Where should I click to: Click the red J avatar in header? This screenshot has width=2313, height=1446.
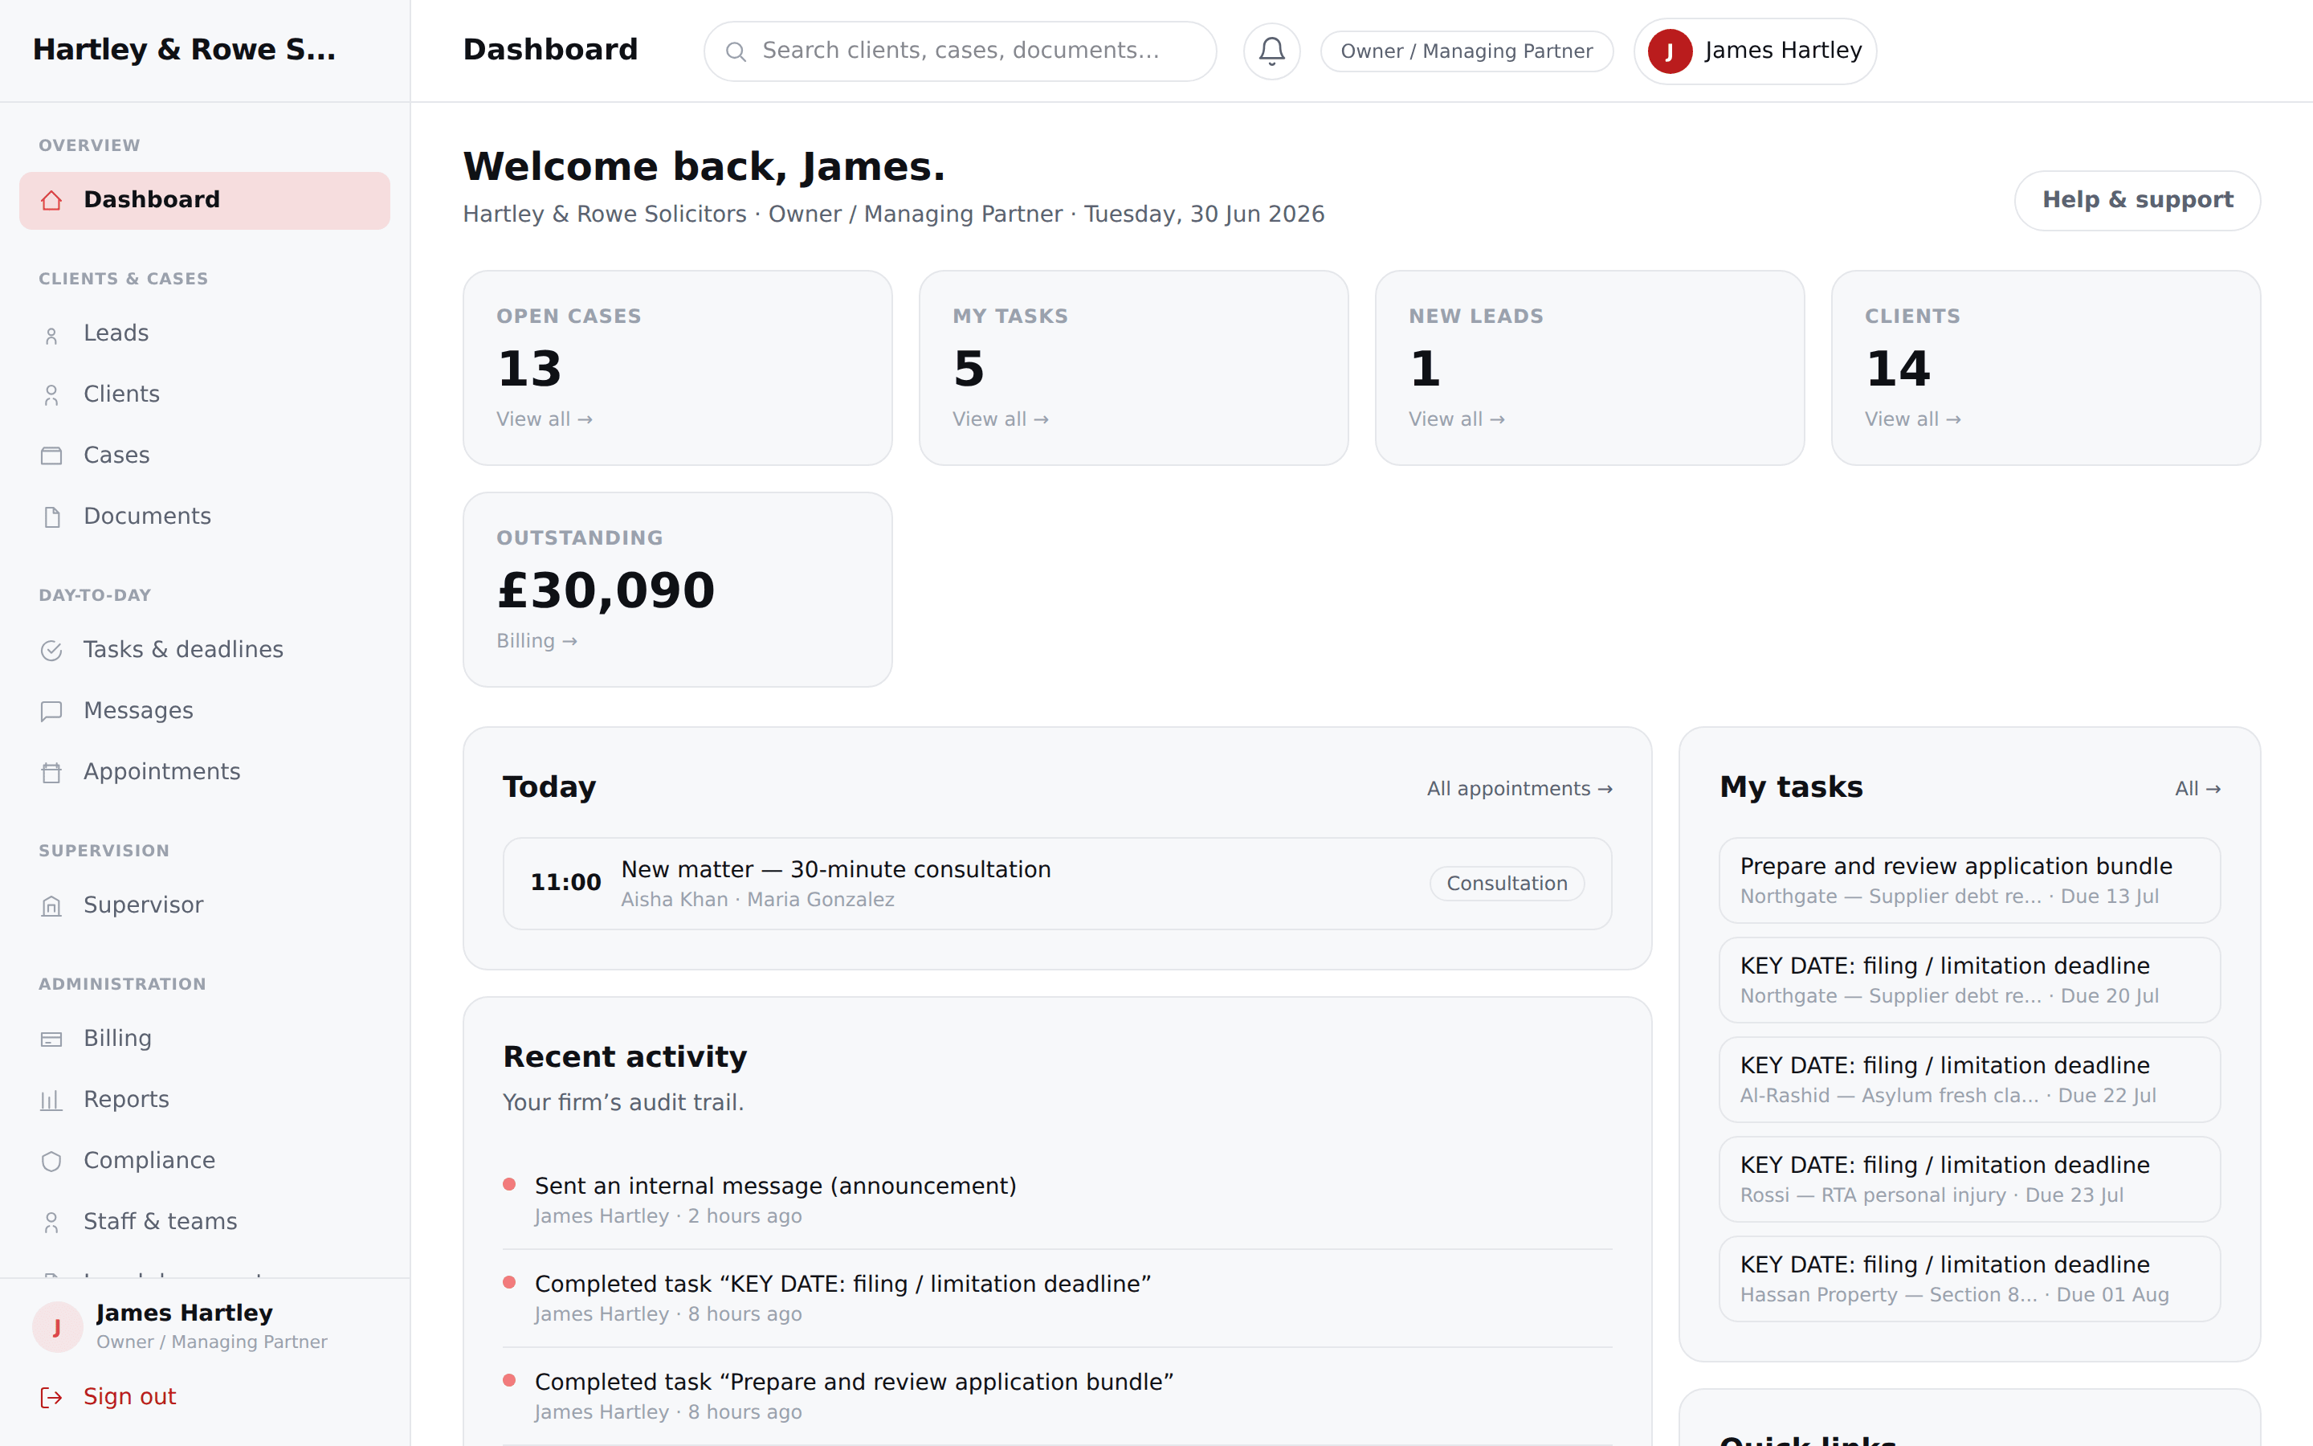click(x=1670, y=51)
